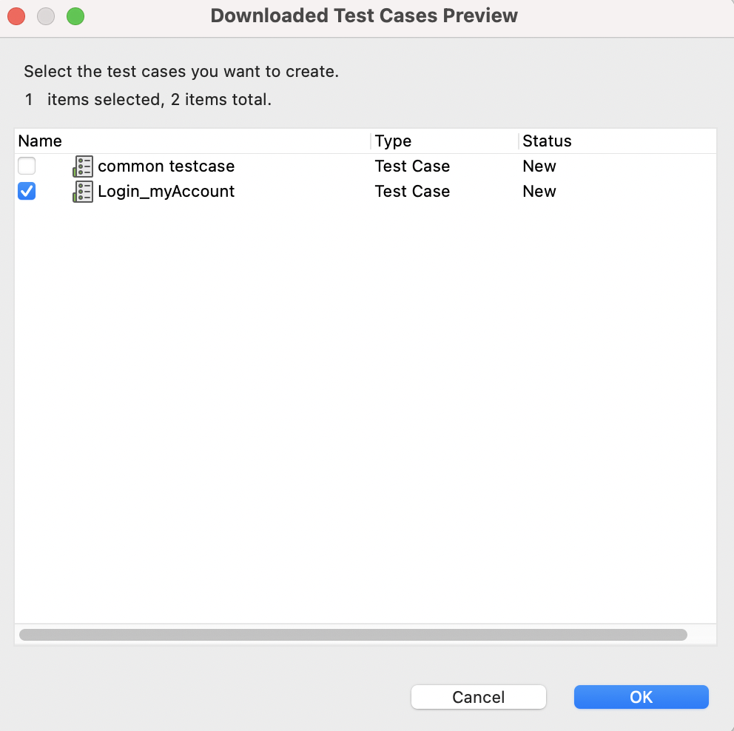
Task: Click the common testcase test case icon
Action: click(83, 166)
